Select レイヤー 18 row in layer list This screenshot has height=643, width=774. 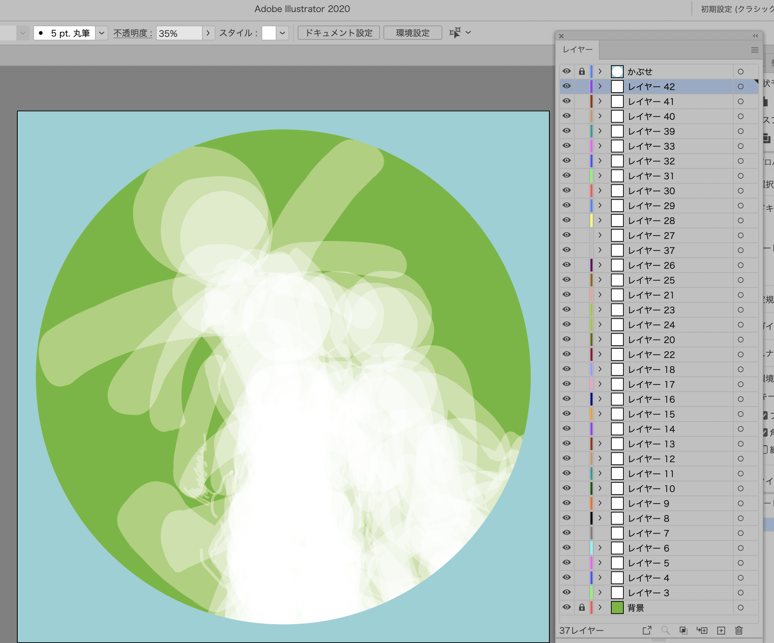pyautogui.click(x=658, y=369)
